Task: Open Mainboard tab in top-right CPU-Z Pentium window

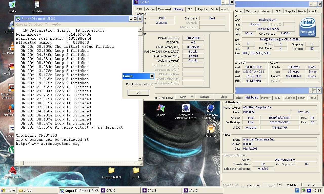Action: click(252, 11)
